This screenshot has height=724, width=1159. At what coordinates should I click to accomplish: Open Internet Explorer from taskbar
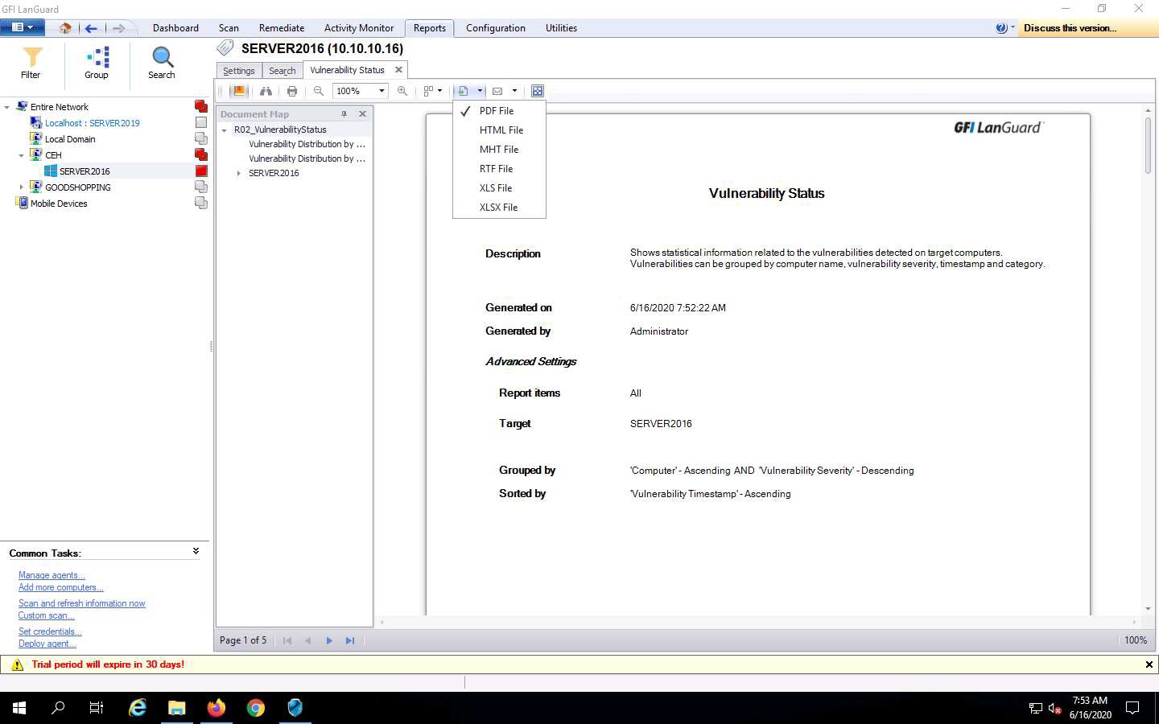pos(138,708)
